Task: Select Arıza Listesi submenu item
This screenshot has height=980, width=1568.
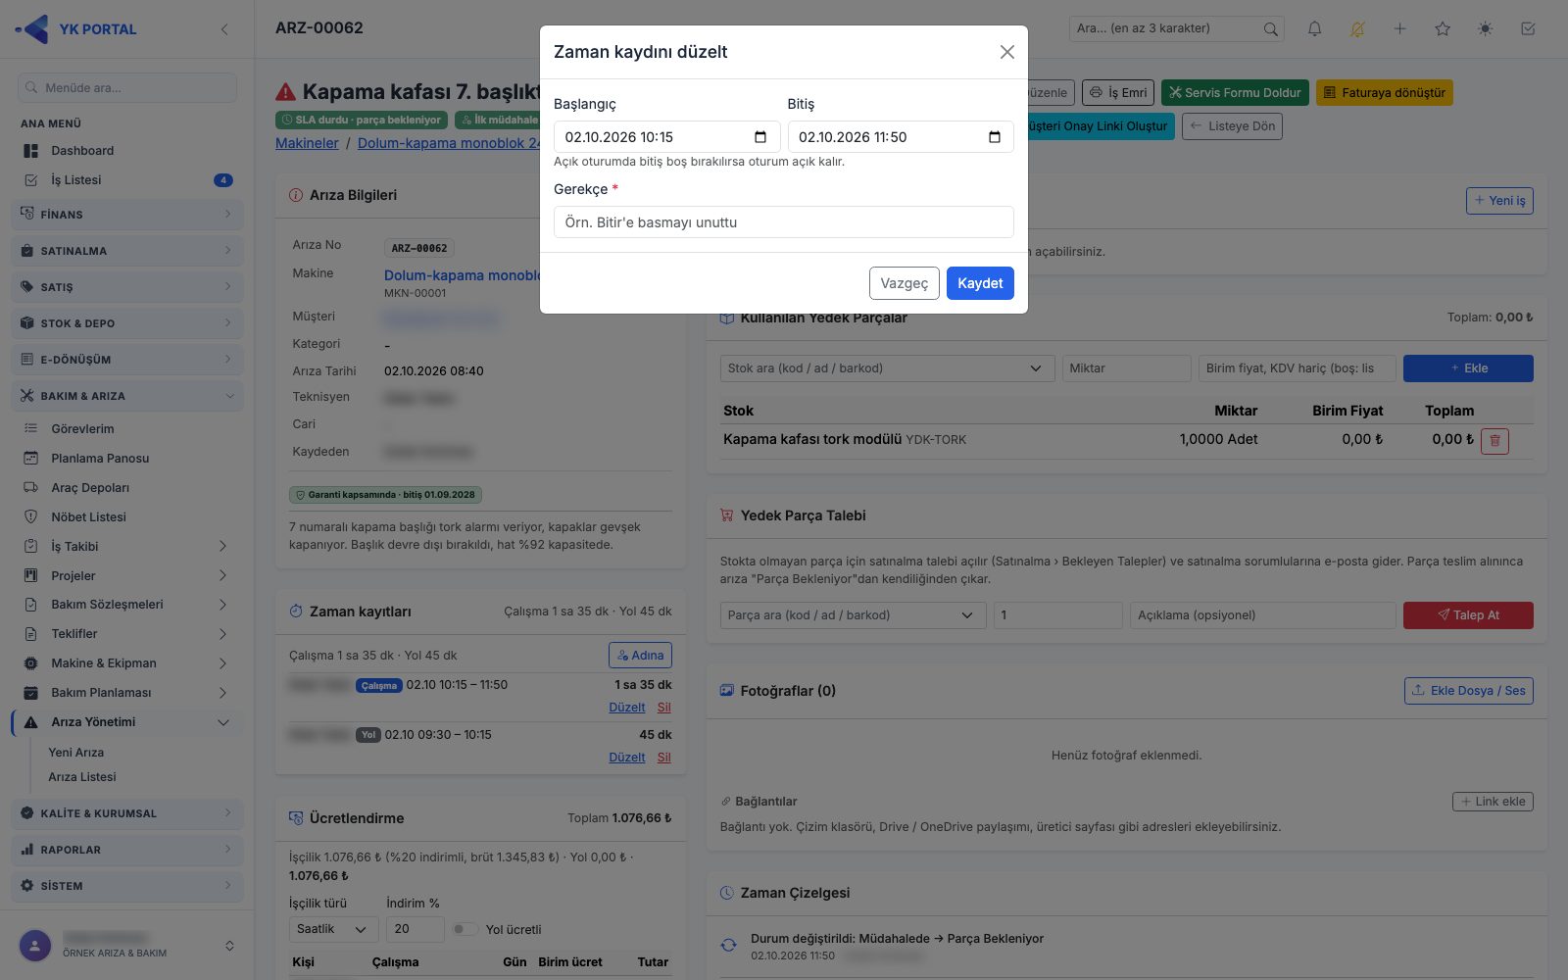Action: tap(82, 777)
